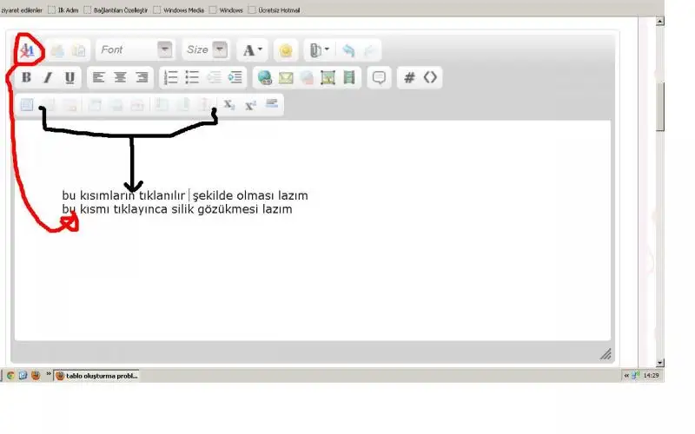This screenshot has width=695, height=434.
Task: Open the Font dropdown
Action: (134, 50)
